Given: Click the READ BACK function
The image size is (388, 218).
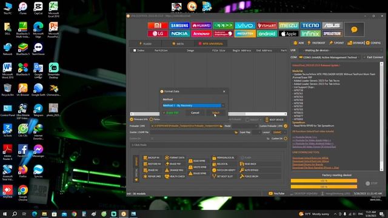Looking at the screenshot, I should point(248,164).
